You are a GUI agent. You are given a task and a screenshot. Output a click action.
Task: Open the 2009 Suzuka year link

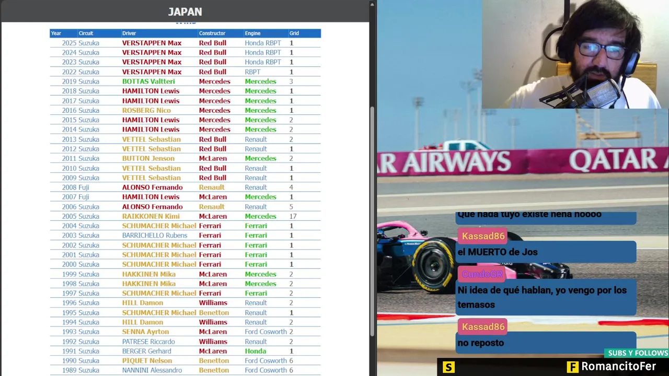80,178
